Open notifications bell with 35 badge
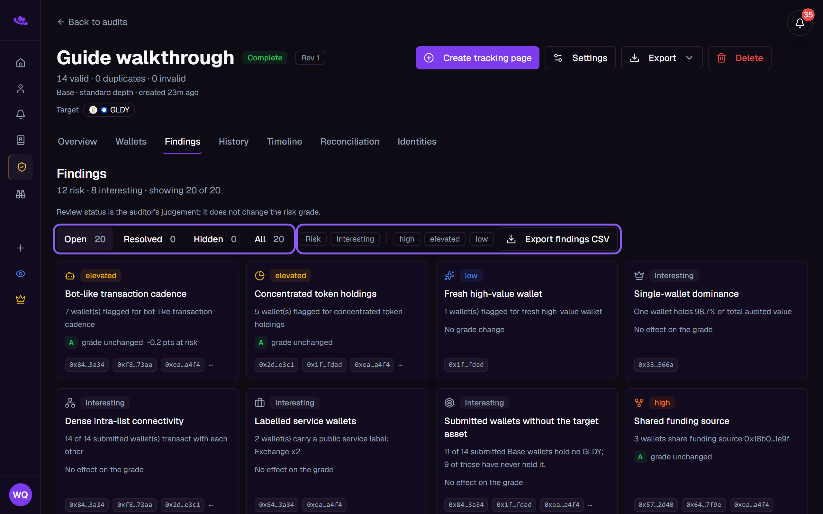 click(x=800, y=23)
